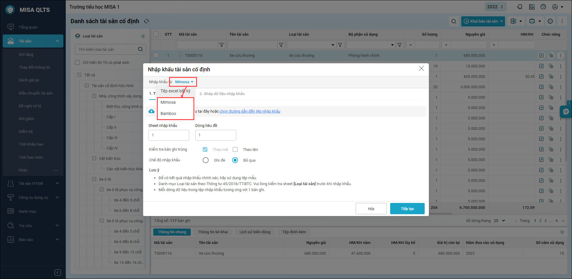
Task: Switch to the Thông tin kê khai tab
Action: (213, 232)
